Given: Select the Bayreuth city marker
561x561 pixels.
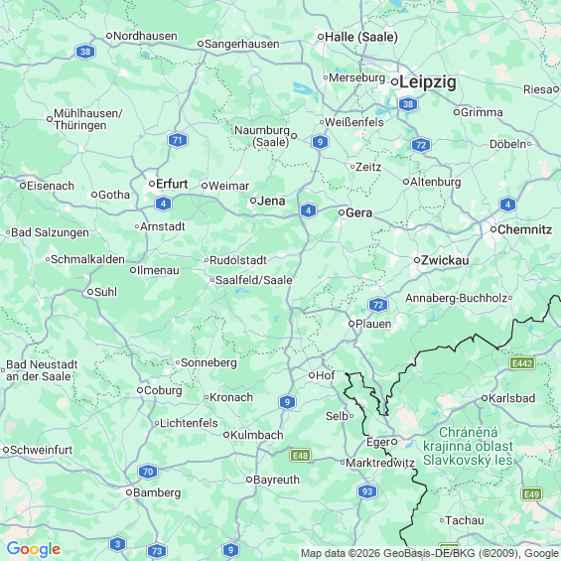Looking at the screenshot, I should tap(249, 480).
